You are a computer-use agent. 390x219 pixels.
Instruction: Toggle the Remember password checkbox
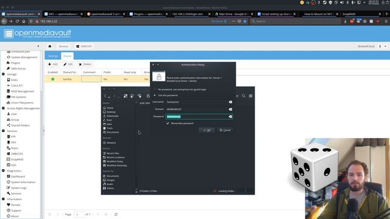click(x=168, y=123)
